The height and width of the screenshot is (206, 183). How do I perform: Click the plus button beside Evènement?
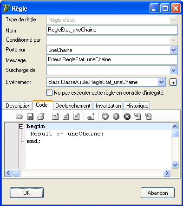click(x=173, y=82)
